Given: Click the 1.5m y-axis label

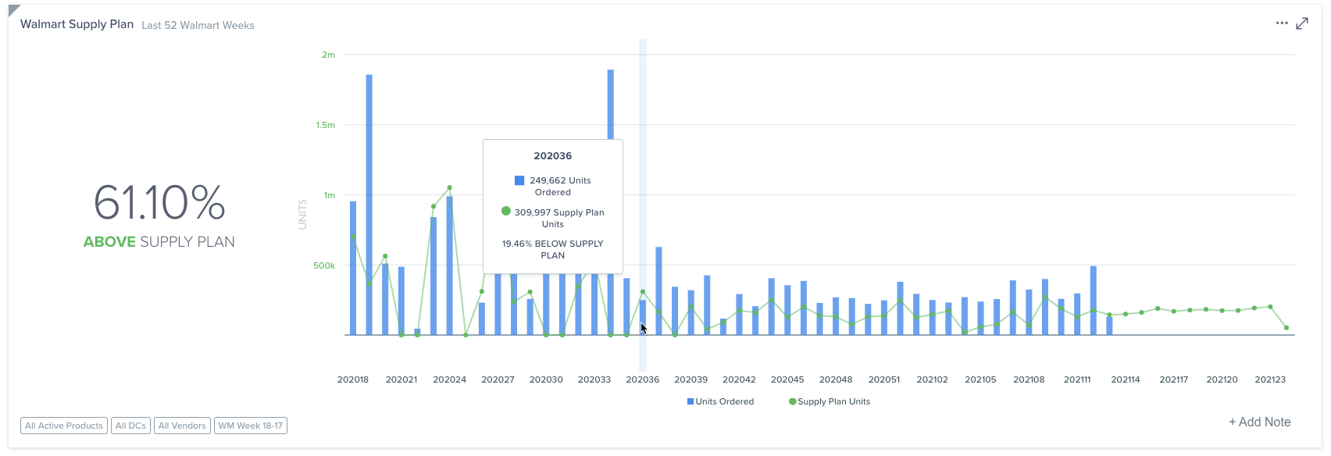Looking at the screenshot, I should click(x=326, y=125).
